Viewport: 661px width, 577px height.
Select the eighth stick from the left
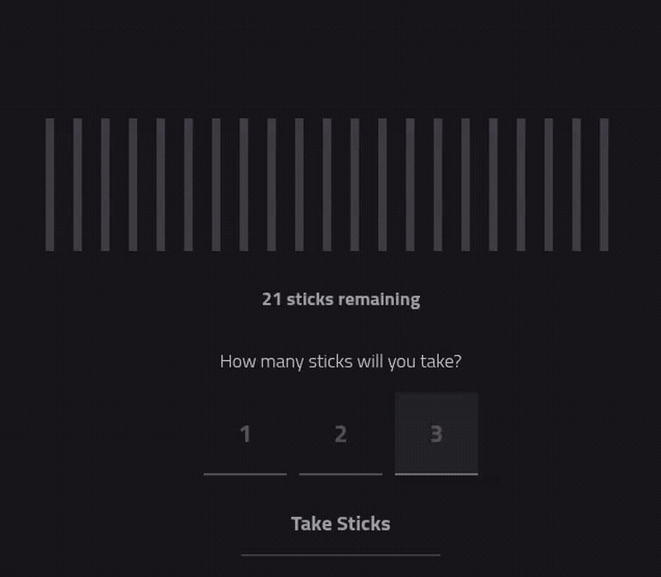click(244, 184)
